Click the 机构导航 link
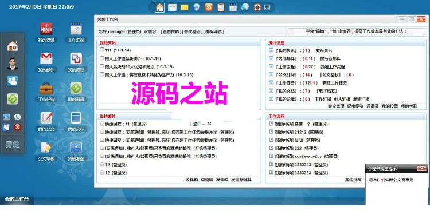The height and width of the screenshot is (214, 430). coord(214,31)
